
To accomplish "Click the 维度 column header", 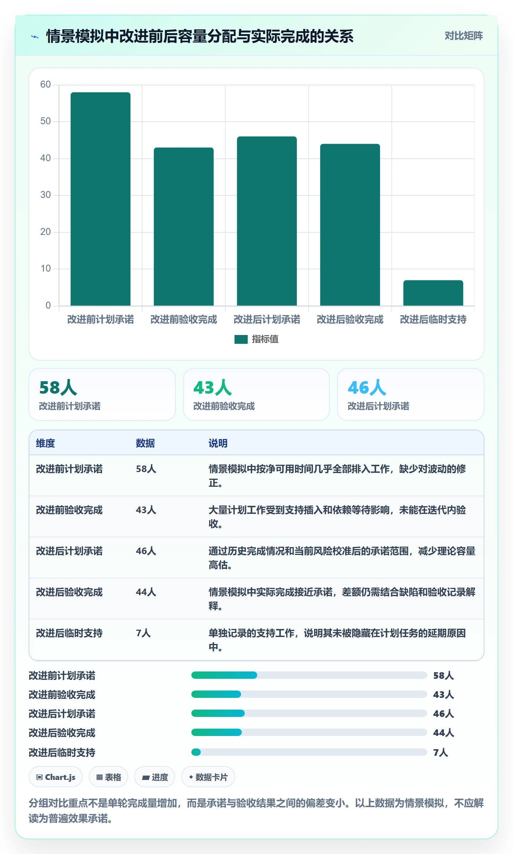I will coord(45,443).
